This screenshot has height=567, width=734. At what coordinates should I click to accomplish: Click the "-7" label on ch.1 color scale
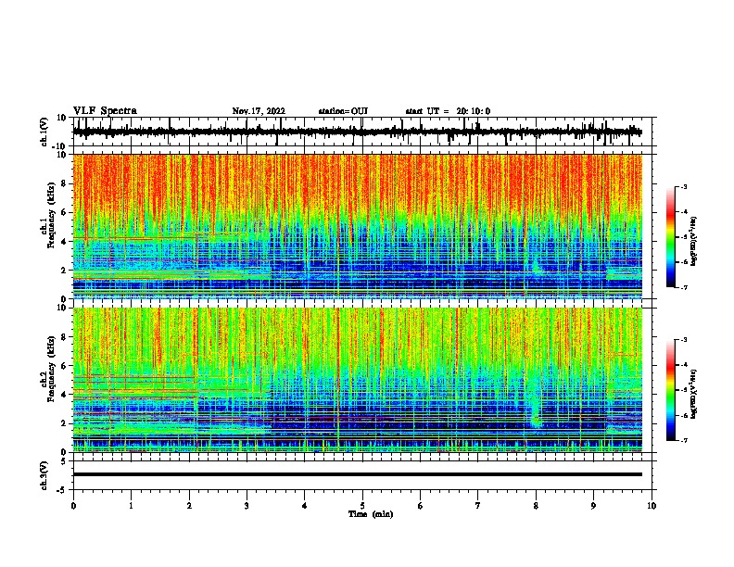click(x=683, y=287)
